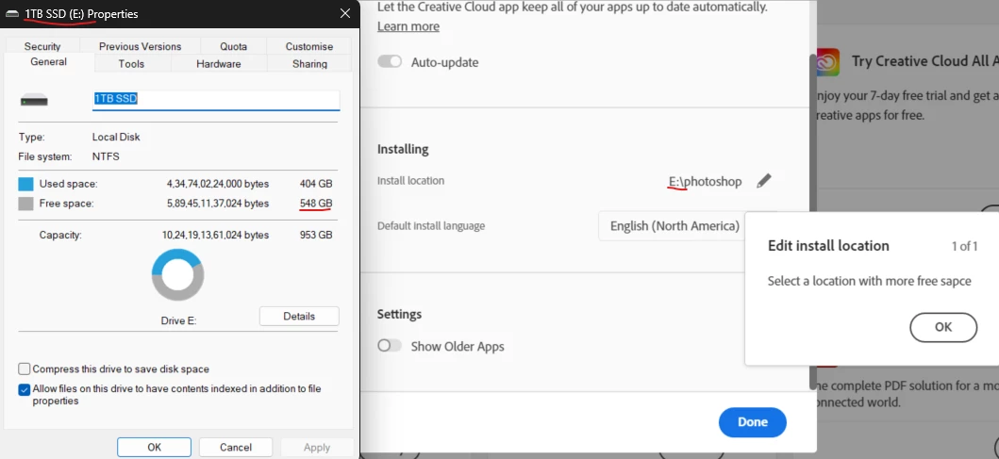The image size is (999, 459).
Task: Click the 1 of 1 counter text
Action: (965, 246)
